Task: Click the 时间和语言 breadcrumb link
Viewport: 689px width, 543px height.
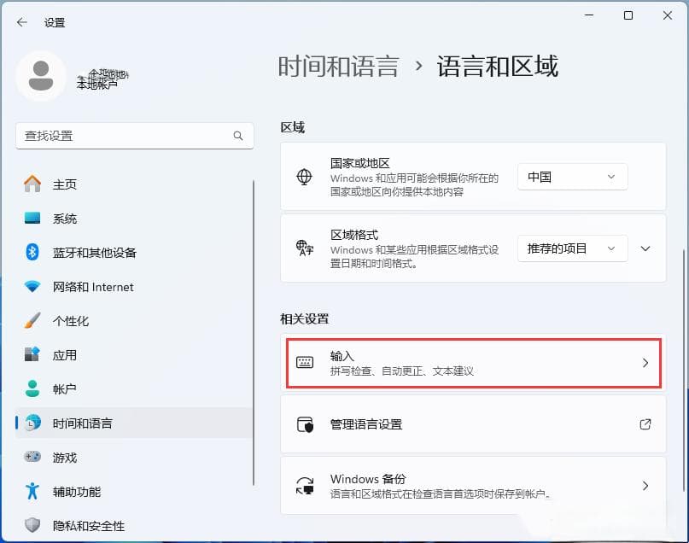Action: [x=338, y=67]
